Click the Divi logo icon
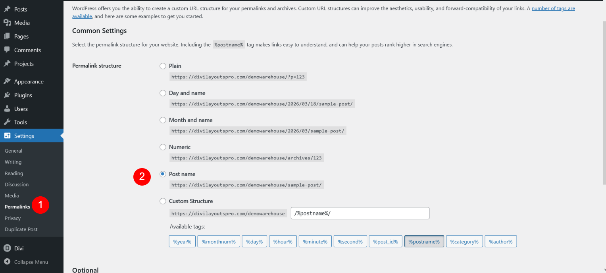Viewport: 606px width, 273px height. click(x=7, y=248)
